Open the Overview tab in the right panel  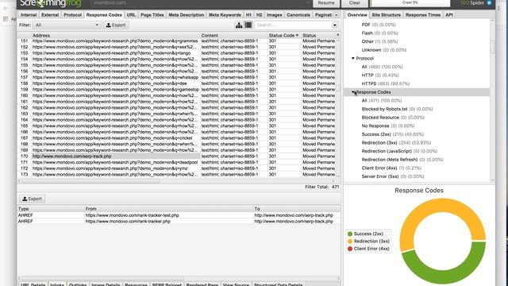point(357,15)
